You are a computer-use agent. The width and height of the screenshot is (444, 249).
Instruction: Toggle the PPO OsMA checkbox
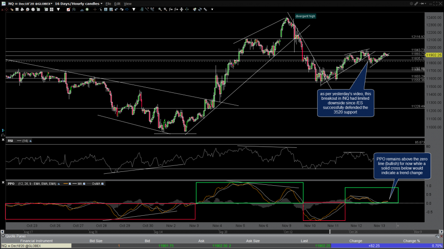click(x=102, y=184)
